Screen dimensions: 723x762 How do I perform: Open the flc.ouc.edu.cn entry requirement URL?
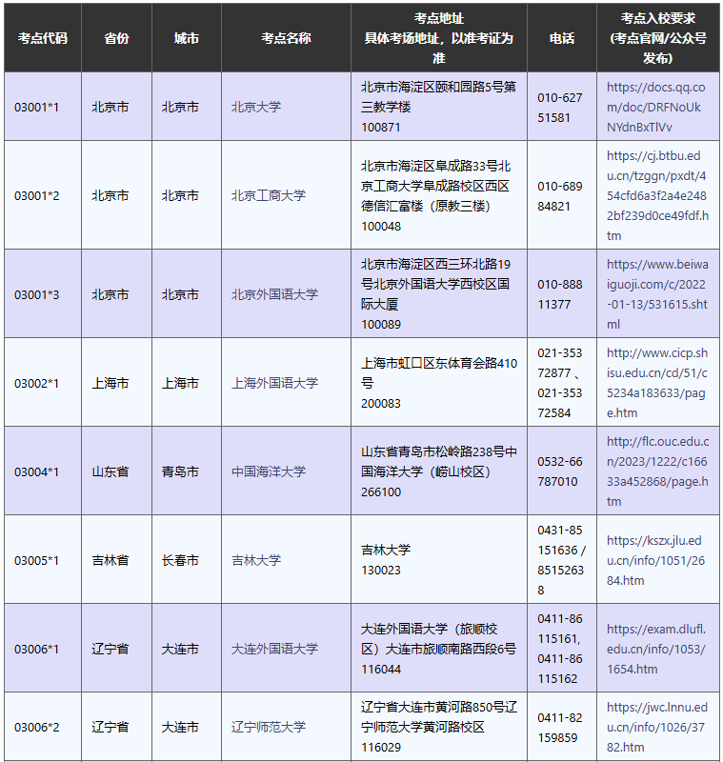(x=657, y=471)
